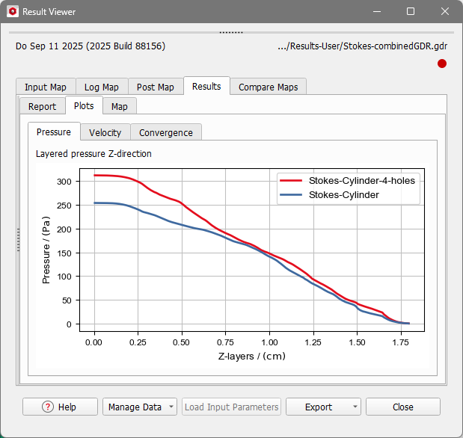The height and width of the screenshot is (438, 463).
Task: Select the Post Map tab
Action: (155, 87)
